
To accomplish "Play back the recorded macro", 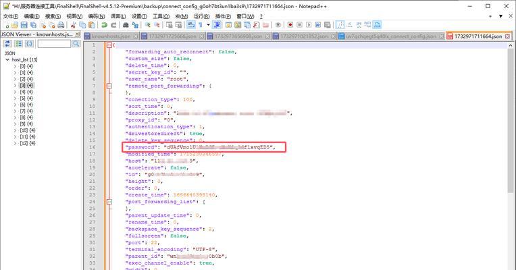I will coord(309,25).
